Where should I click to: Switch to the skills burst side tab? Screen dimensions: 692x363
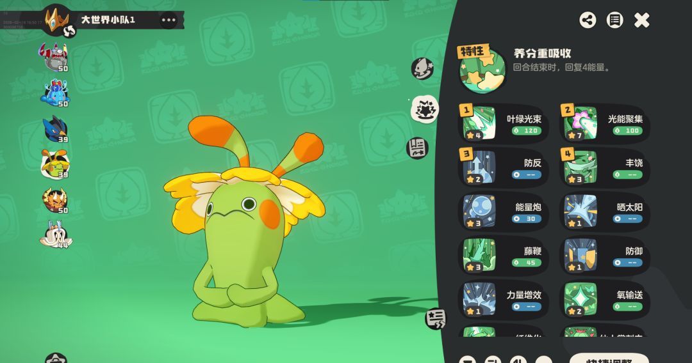[424, 110]
